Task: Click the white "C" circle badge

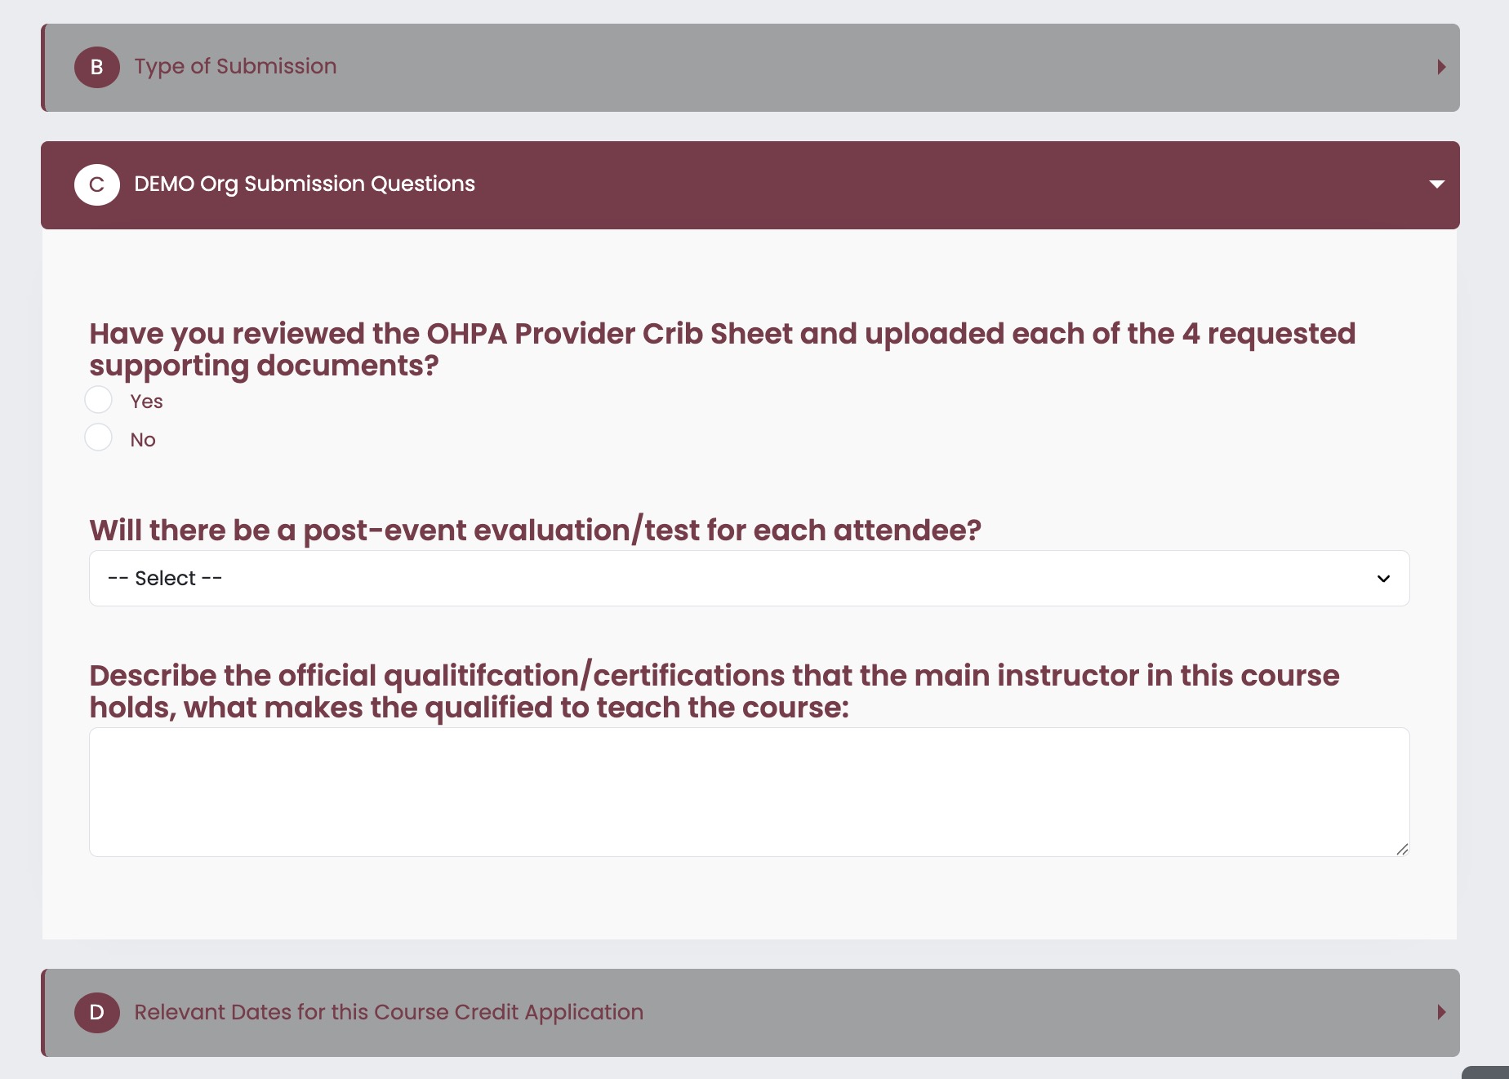Action: 96,184
